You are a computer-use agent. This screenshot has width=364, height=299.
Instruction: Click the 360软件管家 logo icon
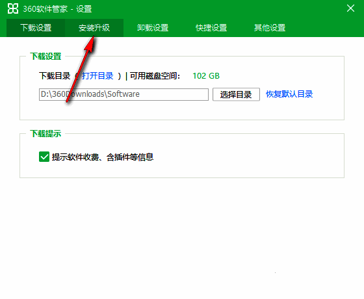[x=13, y=8]
